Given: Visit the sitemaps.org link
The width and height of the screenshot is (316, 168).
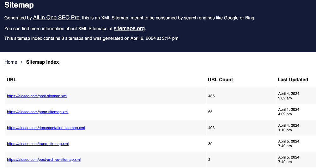Looking at the screenshot, I should point(129,28).
